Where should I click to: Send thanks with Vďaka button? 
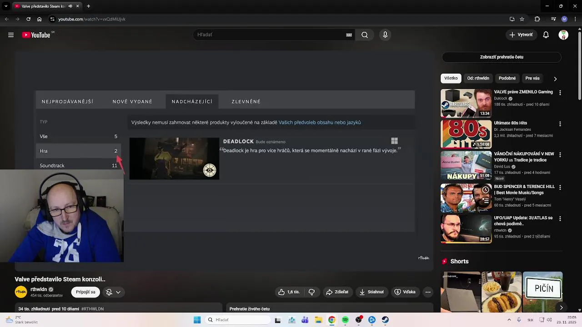tap(405, 292)
